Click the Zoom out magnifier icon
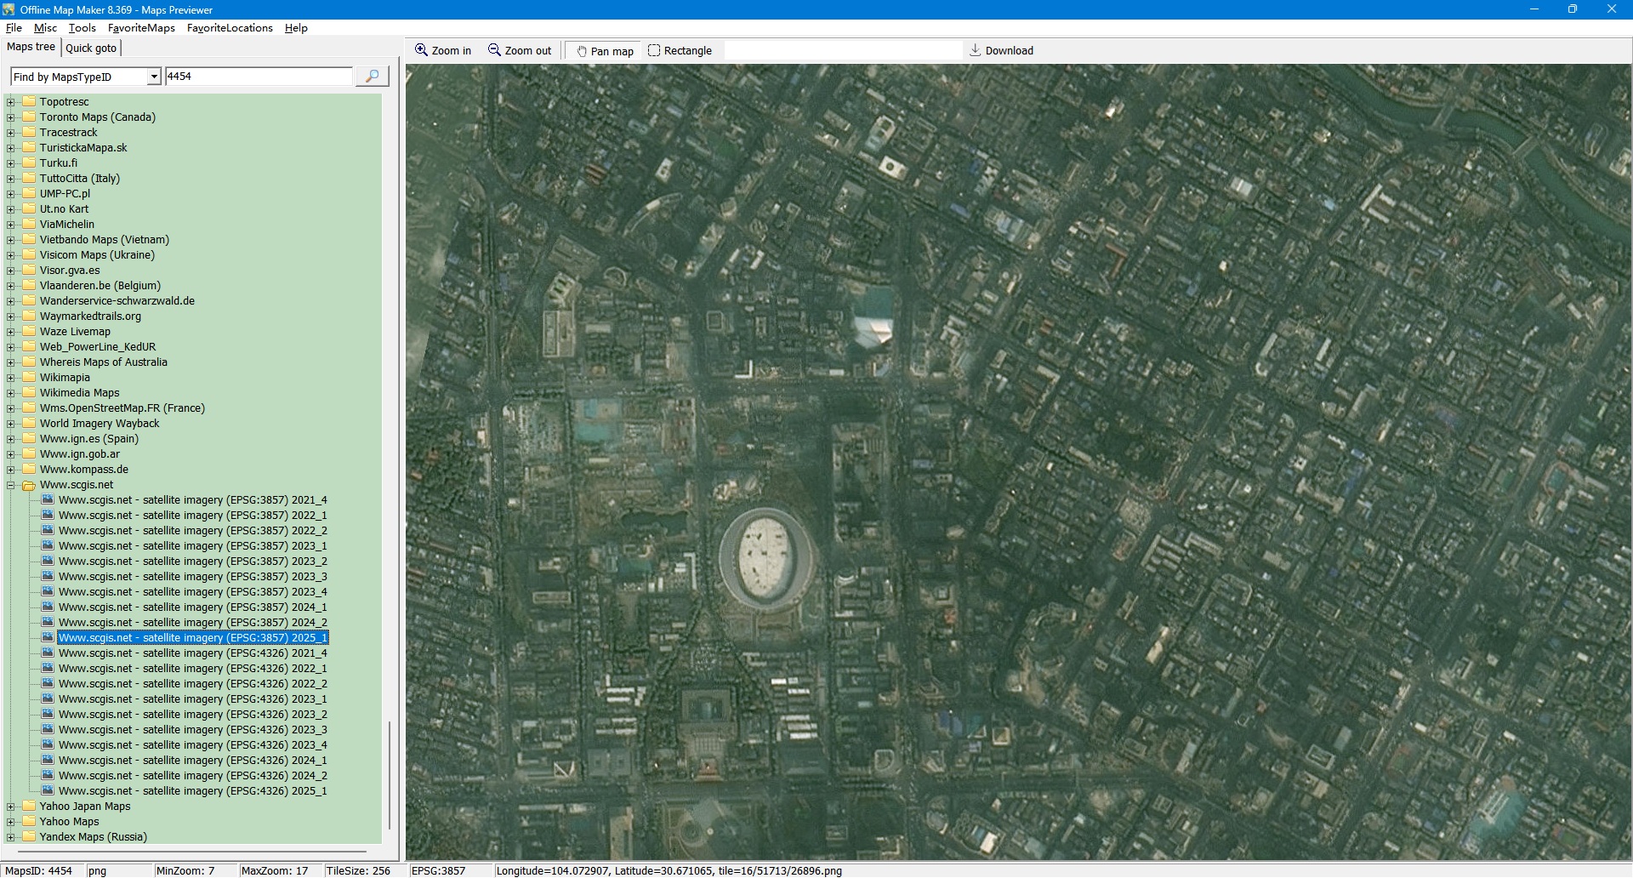The image size is (1633, 878). point(494,50)
